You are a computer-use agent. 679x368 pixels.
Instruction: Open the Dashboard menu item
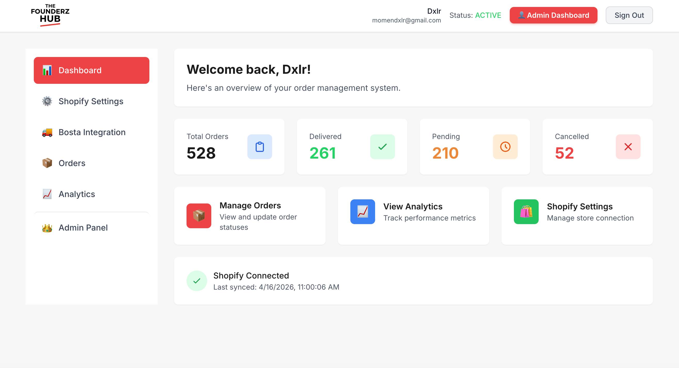(x=92, y=70)
